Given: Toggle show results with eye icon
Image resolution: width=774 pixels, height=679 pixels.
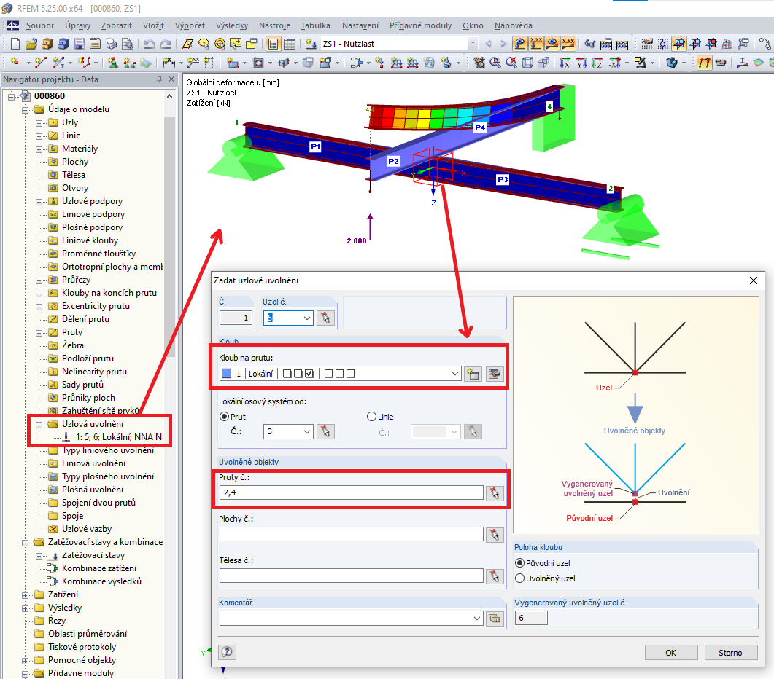Looking at the screenshot, I should (x=552, y=44).
